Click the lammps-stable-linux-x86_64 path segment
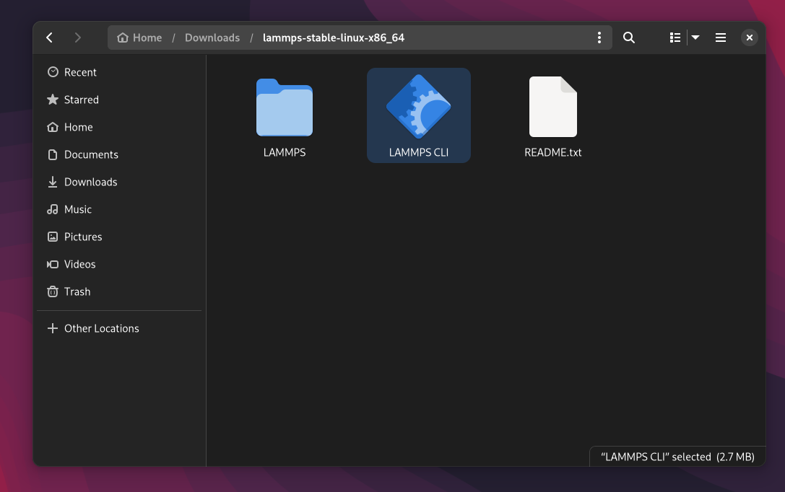 (334, 38)
